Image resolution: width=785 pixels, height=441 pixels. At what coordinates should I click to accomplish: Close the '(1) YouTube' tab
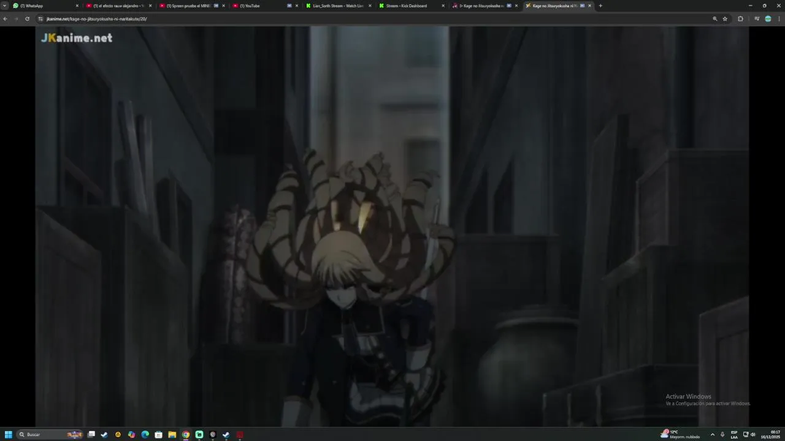point(297,6)
